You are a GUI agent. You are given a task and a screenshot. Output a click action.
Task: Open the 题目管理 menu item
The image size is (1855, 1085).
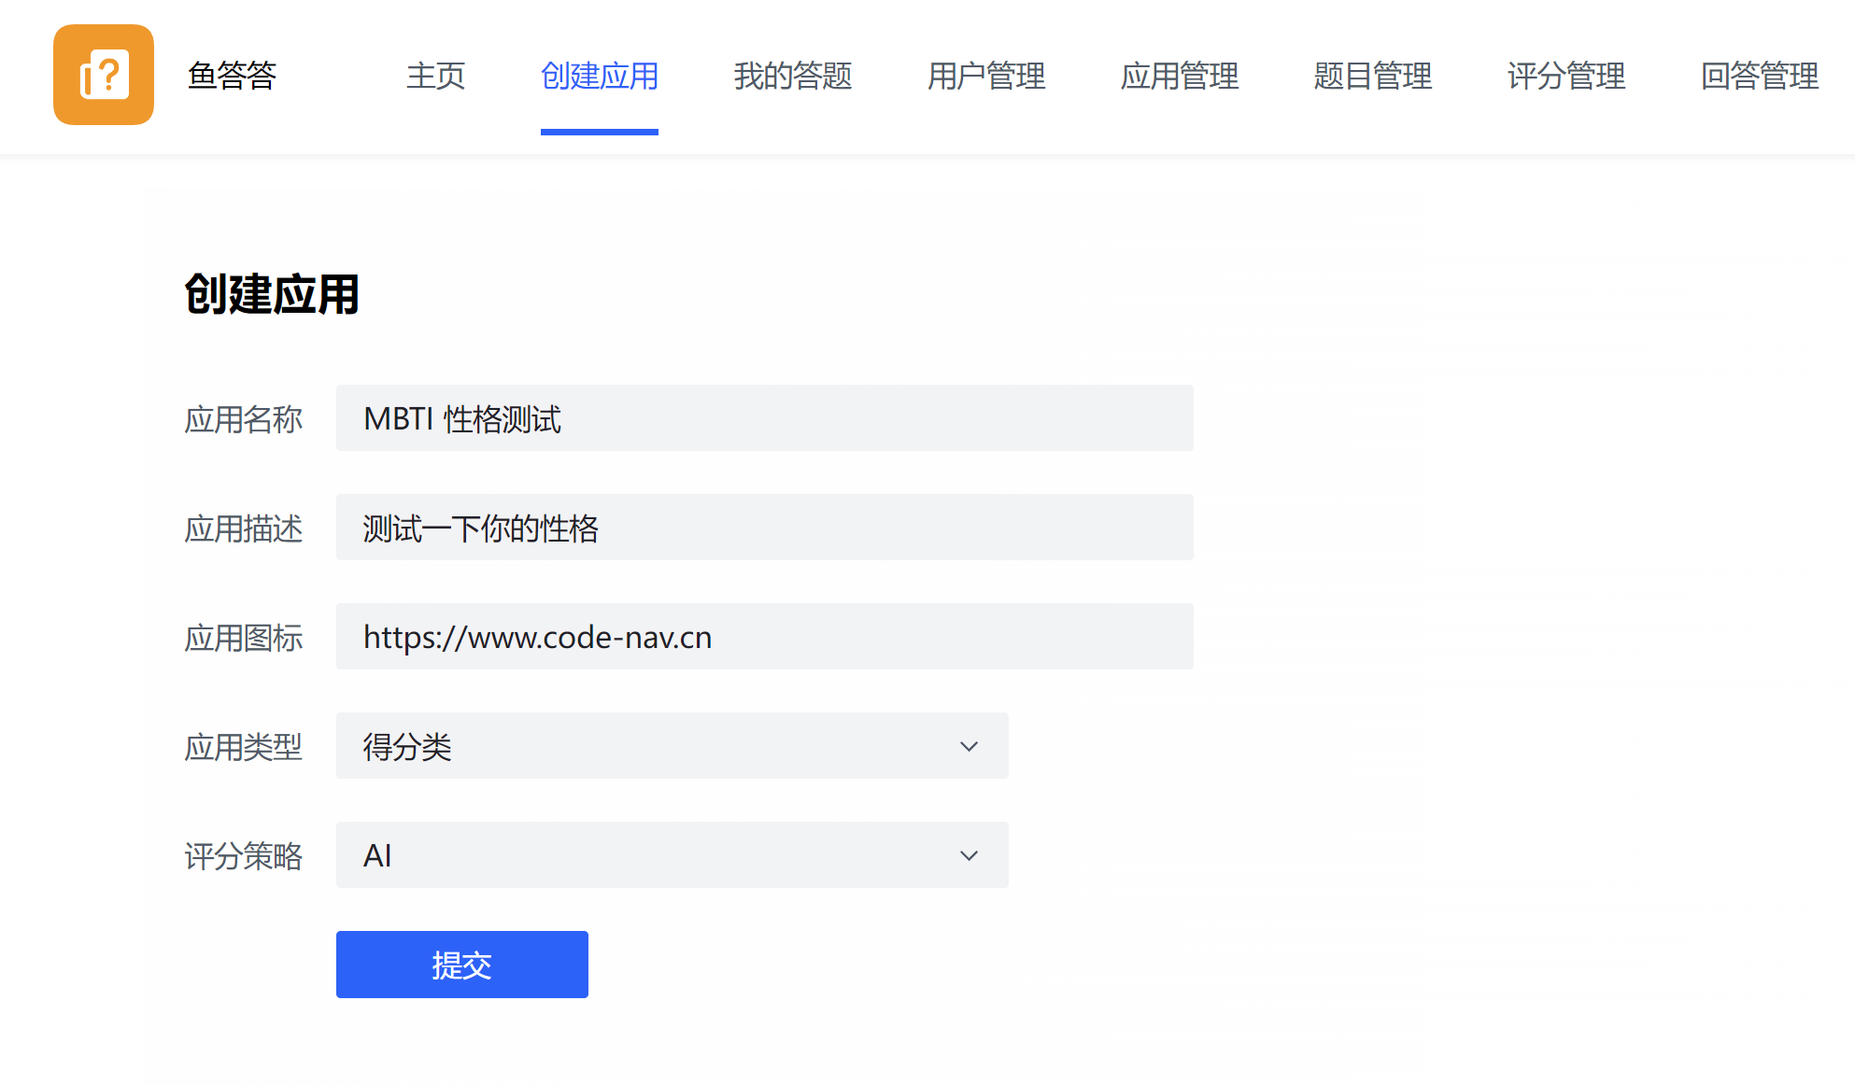pyautogui.click(x=1372, y=76)
